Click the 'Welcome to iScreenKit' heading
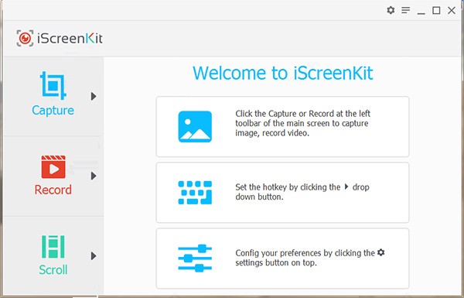 coord(283,73)
